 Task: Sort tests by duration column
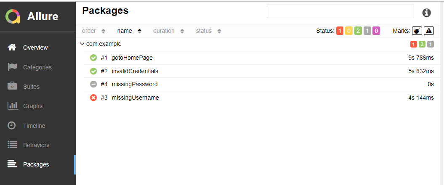click(x=168, y=31)
